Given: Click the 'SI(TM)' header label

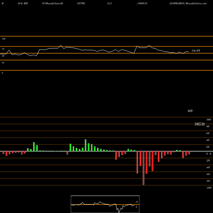Looking at the screenshot, I should (x=81, y=3).
